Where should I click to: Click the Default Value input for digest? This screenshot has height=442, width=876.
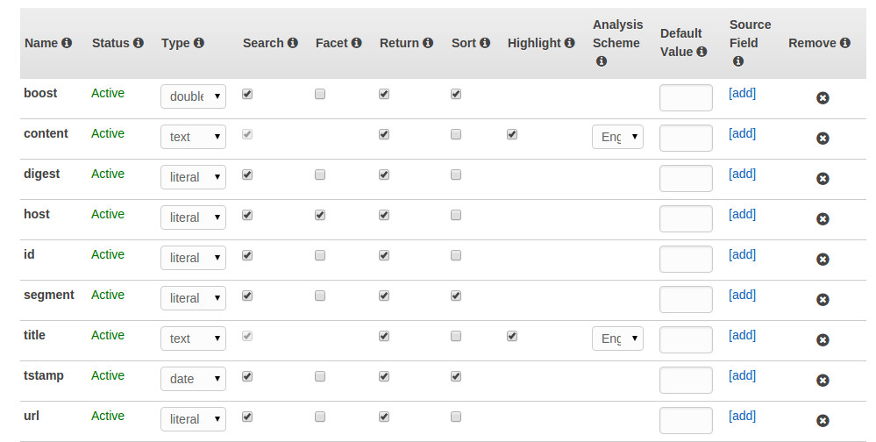(x=686, y=178)
